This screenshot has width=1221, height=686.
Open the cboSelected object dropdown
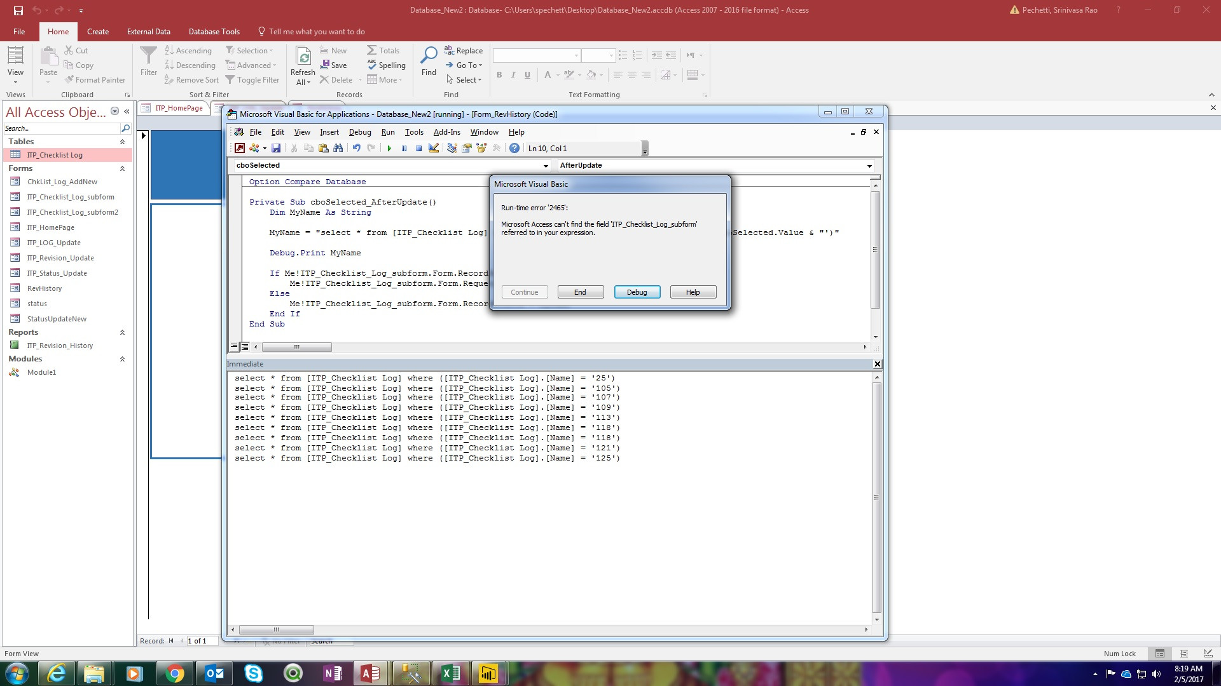pos(546,166)
